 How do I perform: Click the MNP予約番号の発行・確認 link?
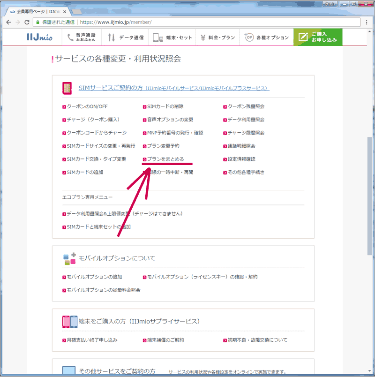175,133
